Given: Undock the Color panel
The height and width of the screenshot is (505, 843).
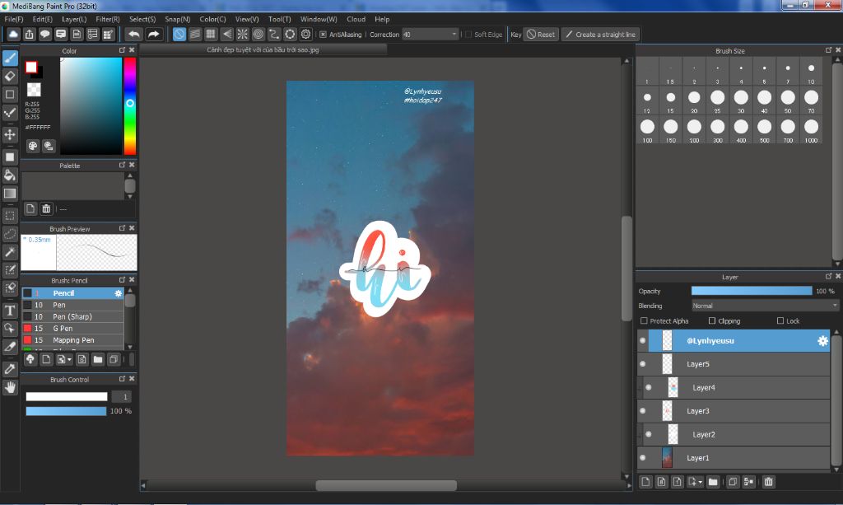Looking at the screenshot, I should (122, 50).
